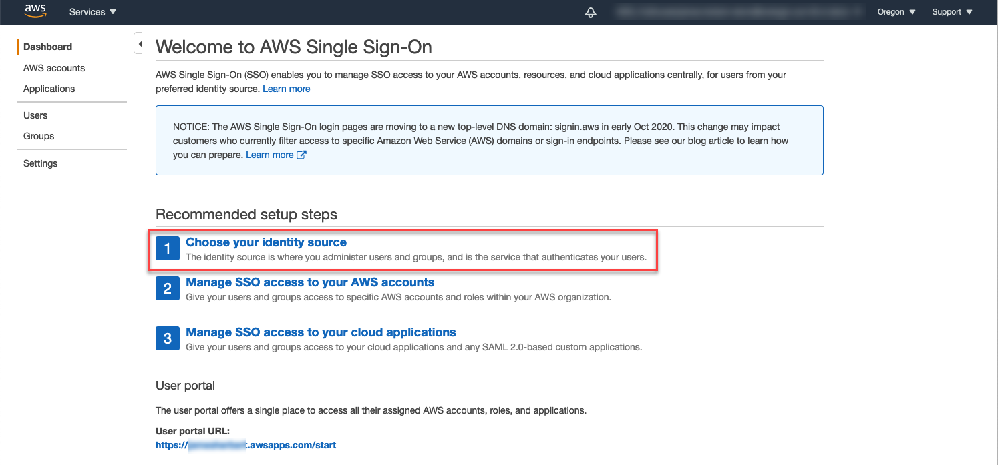The height and width of the screenshot is (465, 998).
Task: Click the step 2 numbered icon
Action: click(167, 288)
